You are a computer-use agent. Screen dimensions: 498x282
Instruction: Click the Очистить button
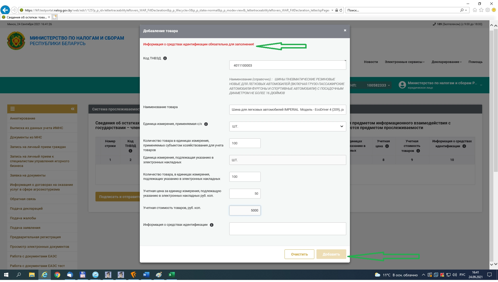[299, 254]
